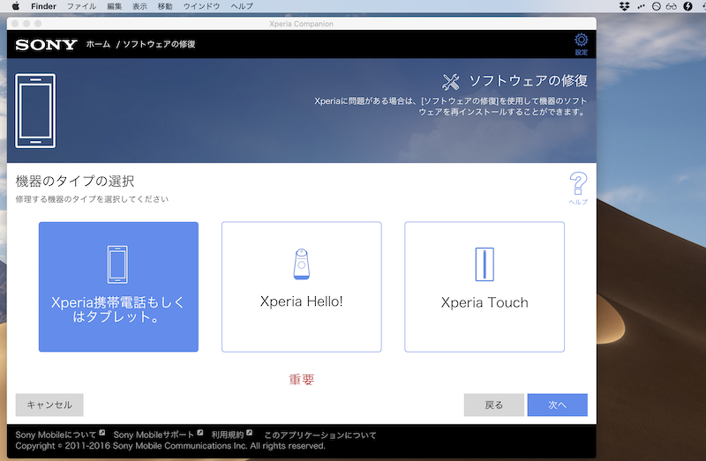
Task: Choose the Xperia Hello! device type
Action: coord(301,286)
